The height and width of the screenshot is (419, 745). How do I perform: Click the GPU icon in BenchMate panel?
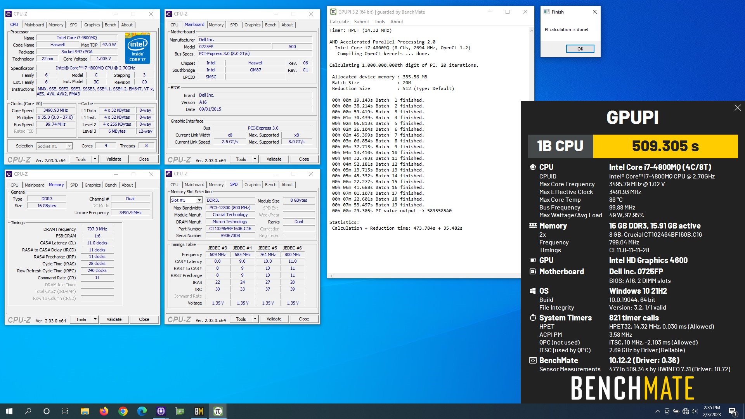[533, 260]
